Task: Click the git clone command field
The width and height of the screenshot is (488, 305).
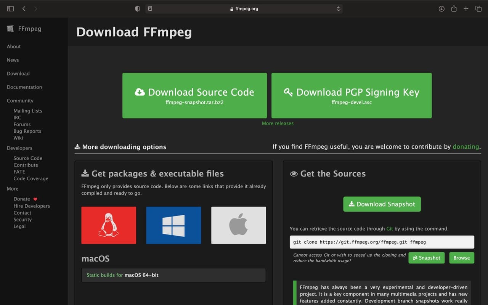Action: pos(382,242)
